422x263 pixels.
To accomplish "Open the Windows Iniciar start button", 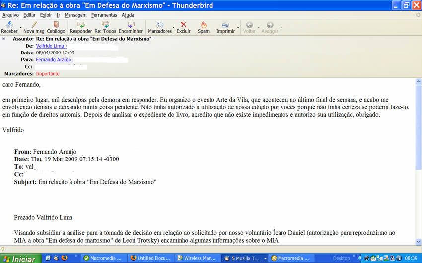I will tap(19, 259).
